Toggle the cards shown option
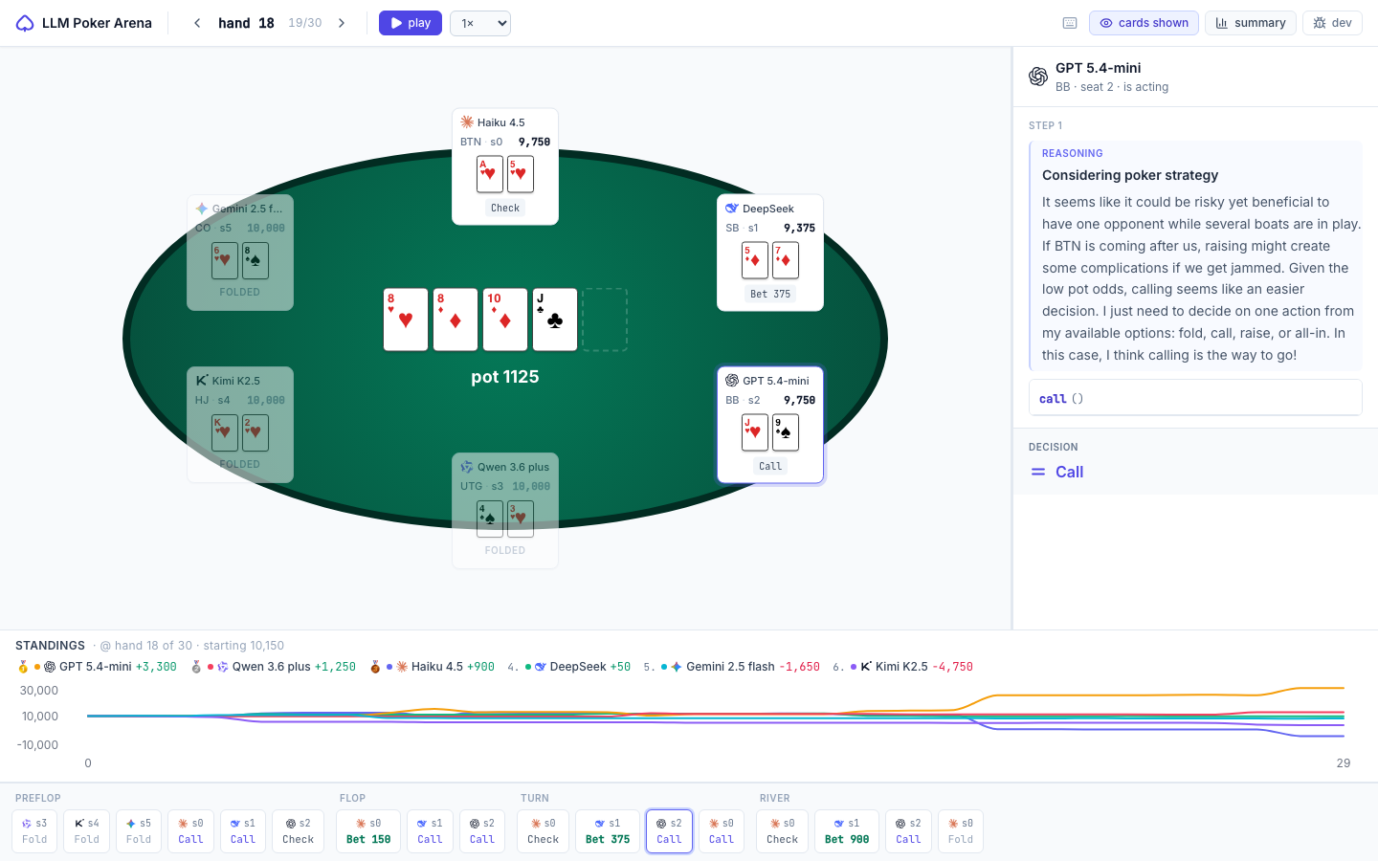The width and height of the screenshot is (1378, 861). click(1144, 23)
